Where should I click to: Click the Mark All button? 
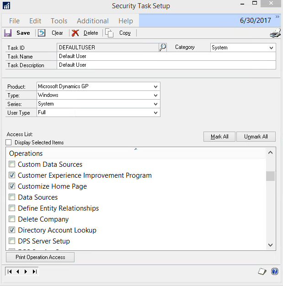(x=219, y=137)
